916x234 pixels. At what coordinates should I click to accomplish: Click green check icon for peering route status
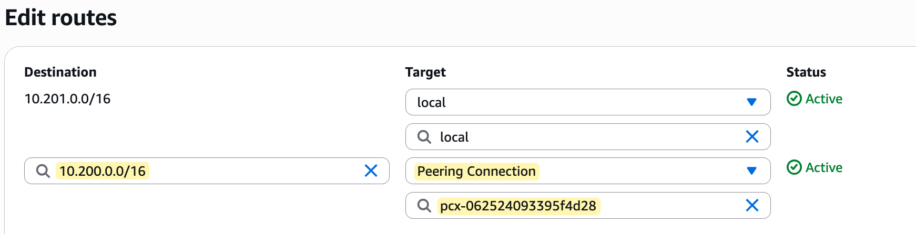(794, 167)
